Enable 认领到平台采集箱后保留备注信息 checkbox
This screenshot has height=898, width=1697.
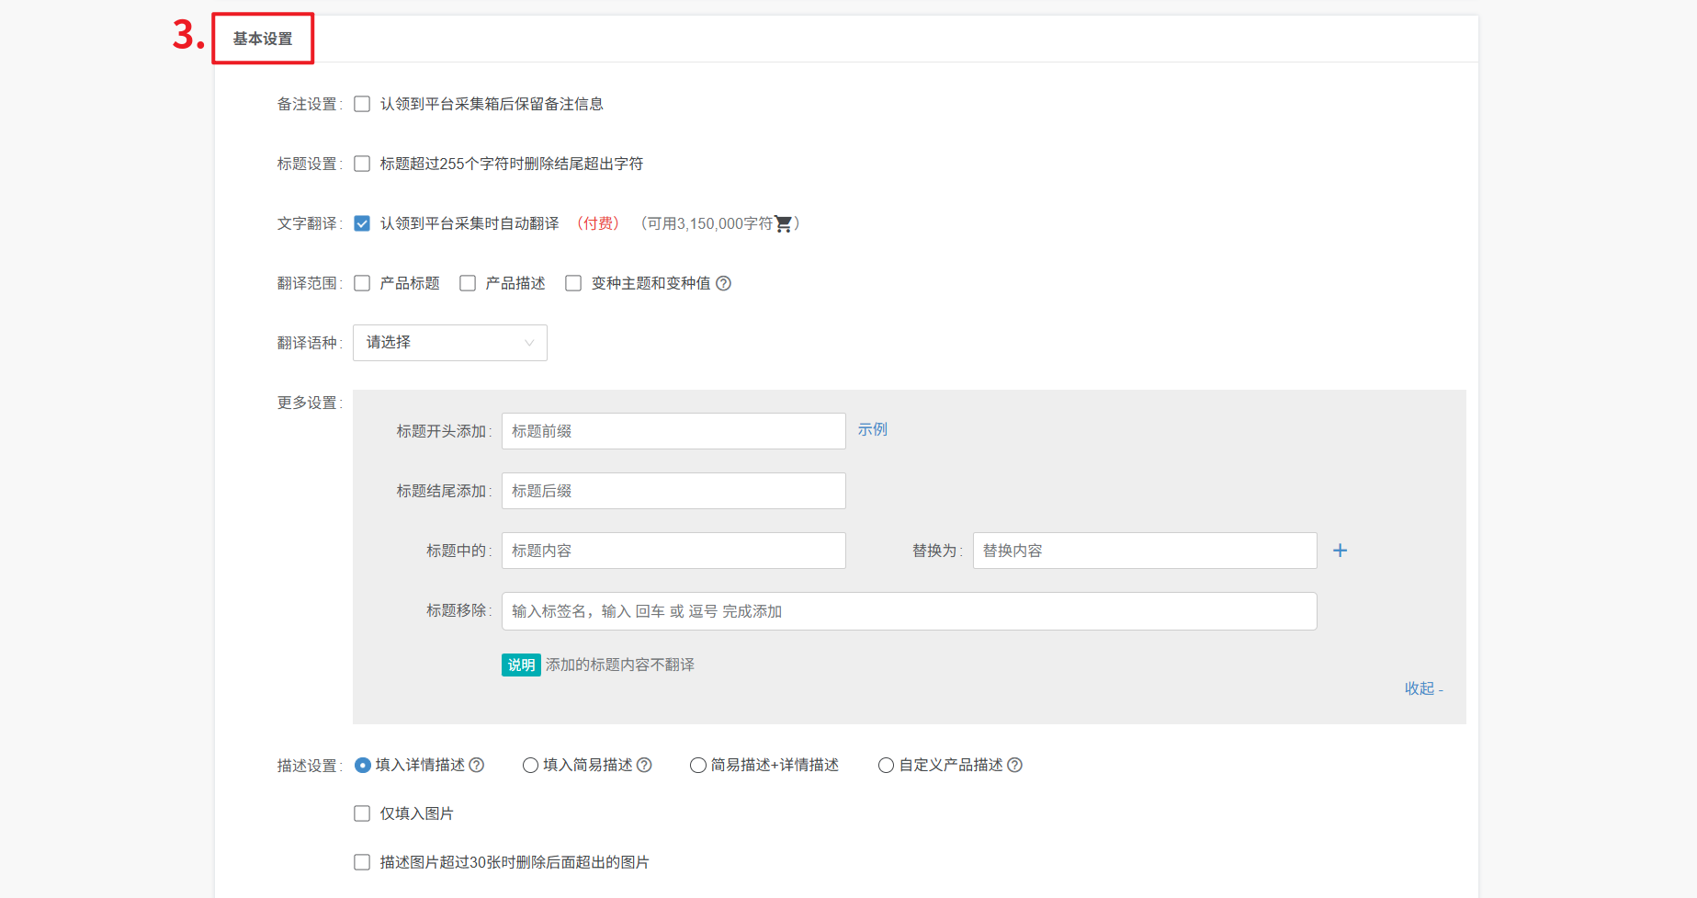pos(362,104)
